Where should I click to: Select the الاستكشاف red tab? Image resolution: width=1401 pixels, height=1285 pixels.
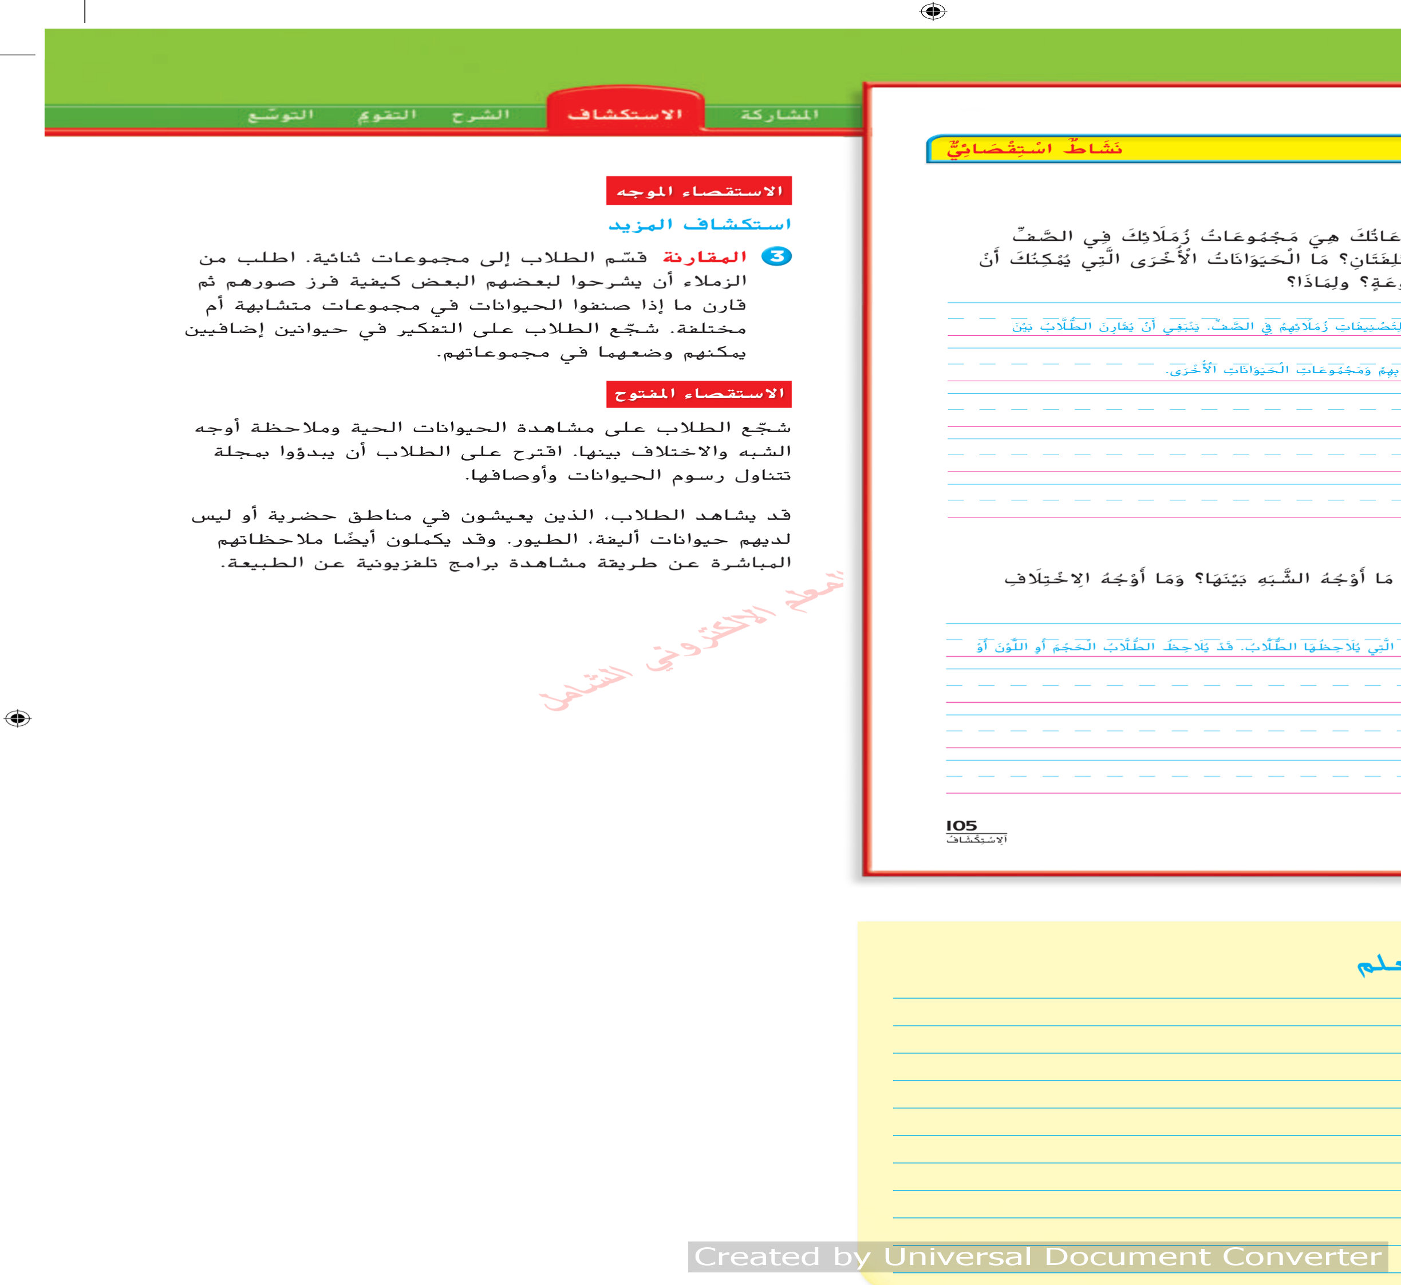625,113
